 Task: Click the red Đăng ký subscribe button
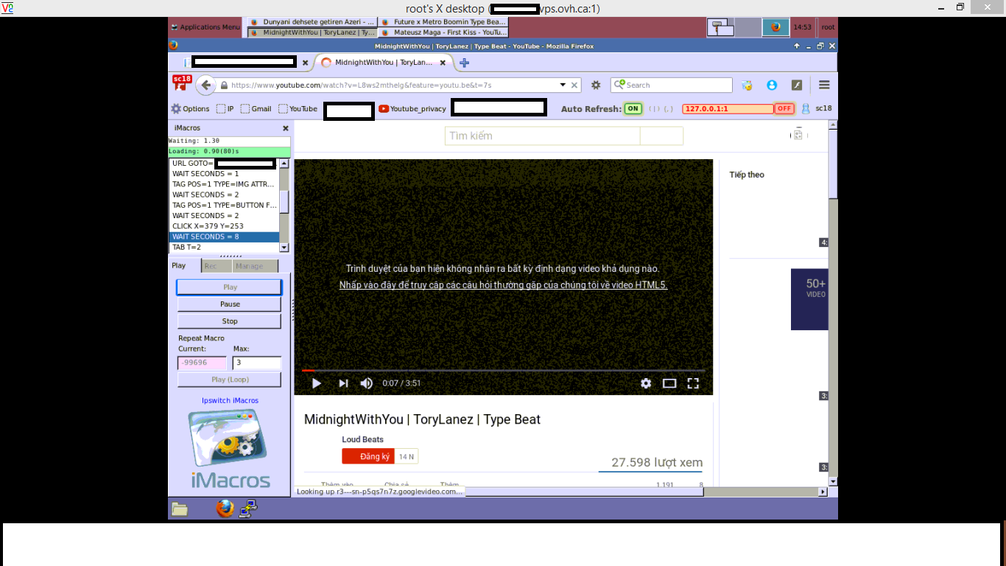(368, 457)
